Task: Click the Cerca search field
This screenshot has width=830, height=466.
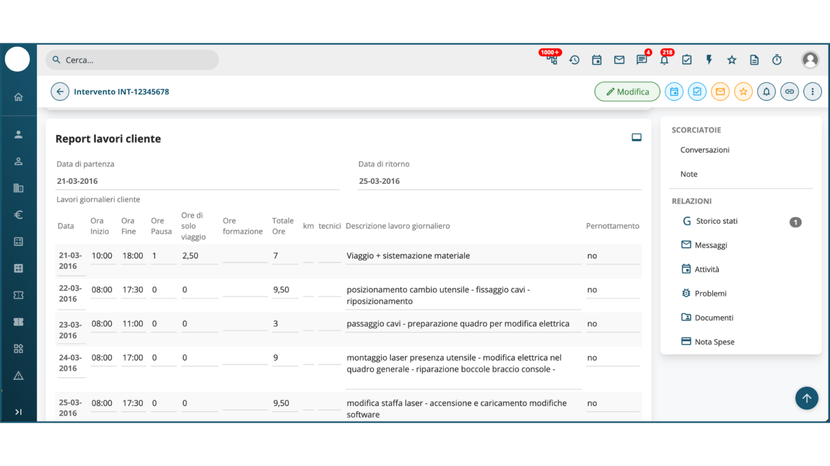Action: (x=132, y=60)
